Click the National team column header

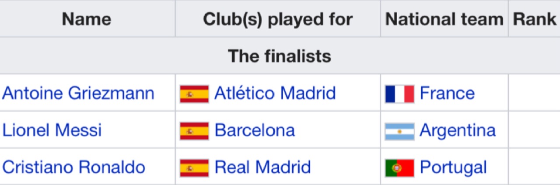444,19
